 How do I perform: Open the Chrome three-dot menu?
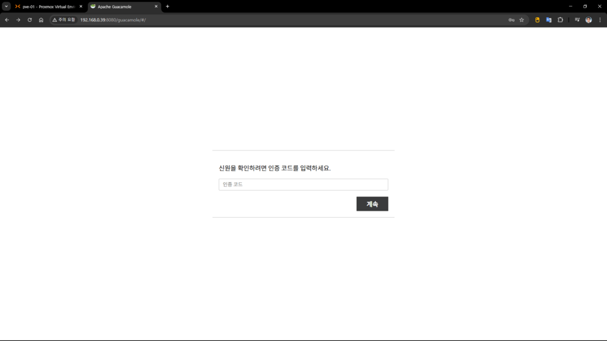point(600,20)
